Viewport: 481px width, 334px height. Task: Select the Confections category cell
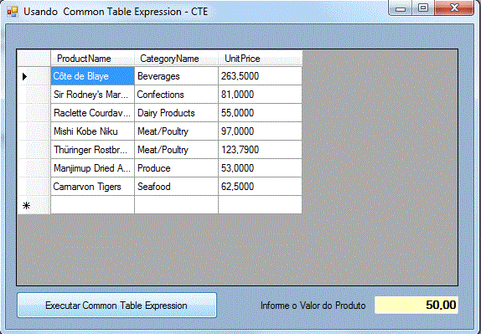176,95
